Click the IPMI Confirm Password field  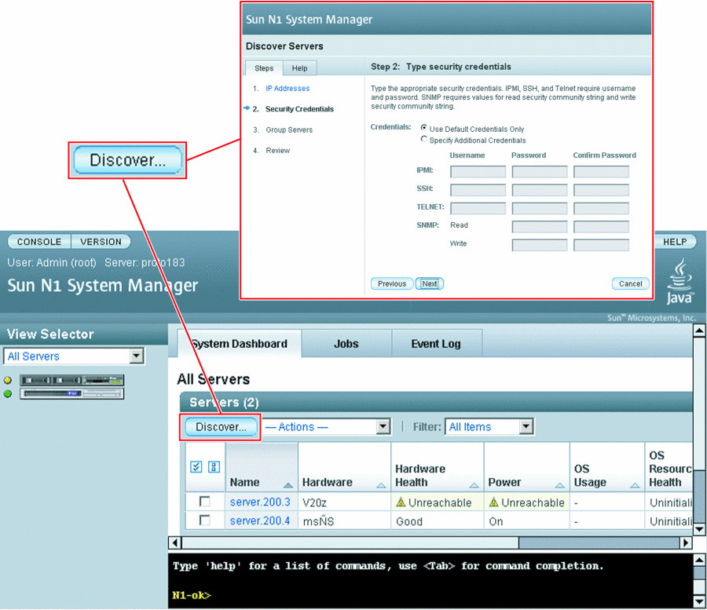coord(602,172)
